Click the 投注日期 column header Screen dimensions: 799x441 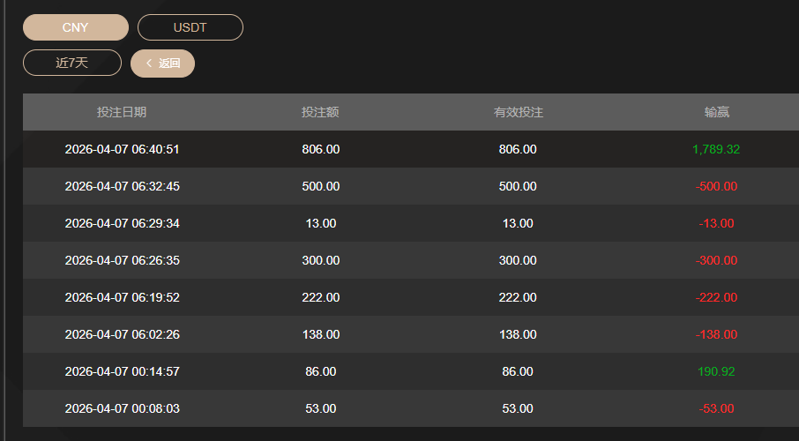(x=122, y=112)
